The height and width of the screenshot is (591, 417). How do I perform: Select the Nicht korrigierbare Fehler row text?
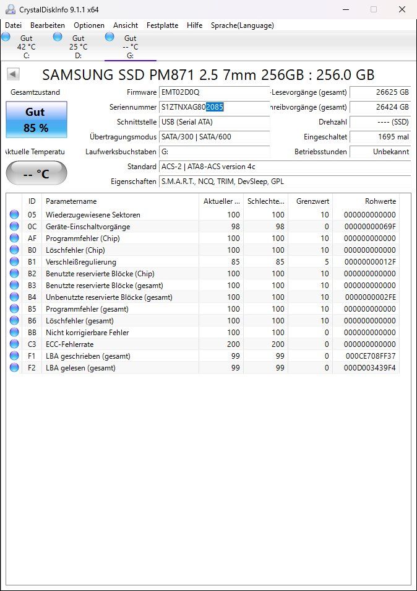point(87,333)
